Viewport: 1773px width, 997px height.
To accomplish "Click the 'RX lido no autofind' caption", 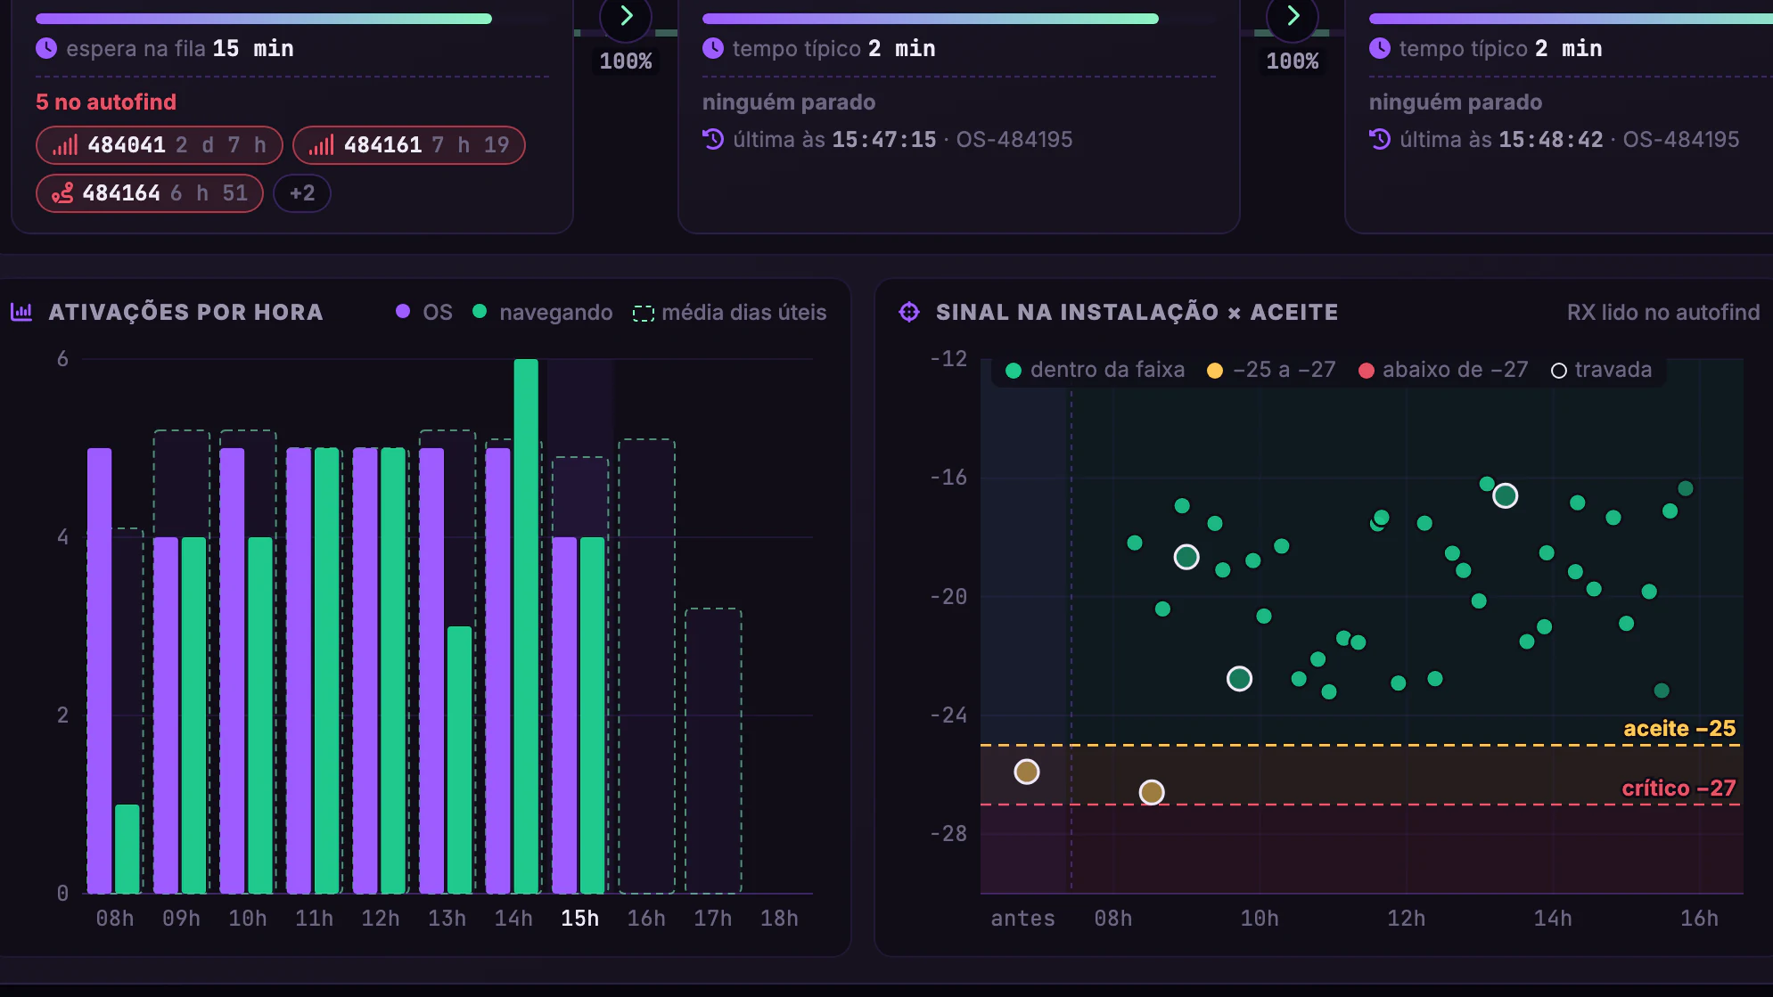I will (x=1663, y=312).
